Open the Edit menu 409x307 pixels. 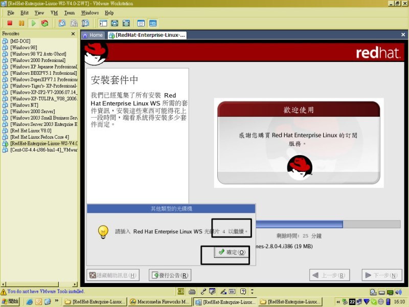[x=25, y=13]
